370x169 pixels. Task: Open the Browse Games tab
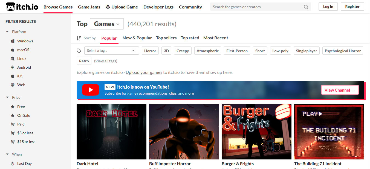[58, 7]
